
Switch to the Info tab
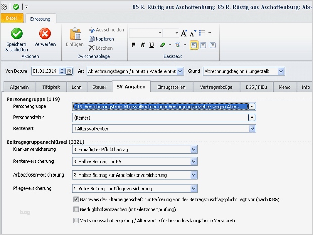(305, 87)
